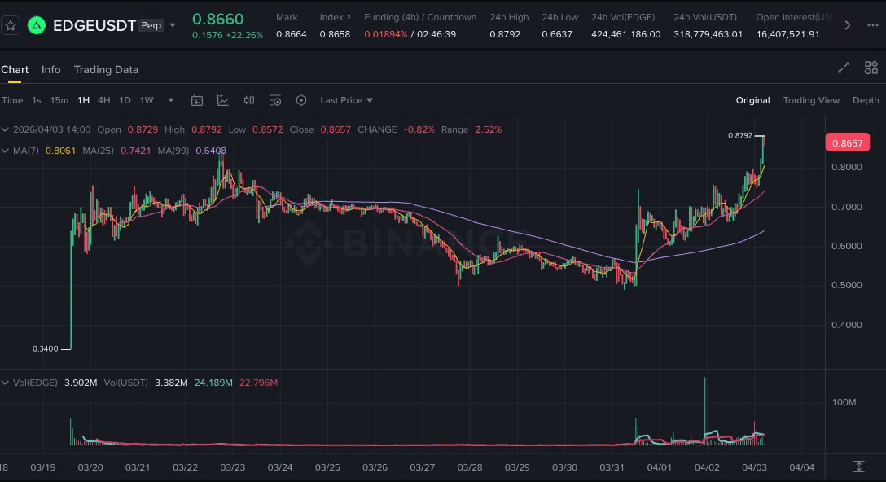Image resolution: width=886 pixels, height=482 pixels.
Task: Switch to the Trading View chart mode
Action: (x=810, y=100)
